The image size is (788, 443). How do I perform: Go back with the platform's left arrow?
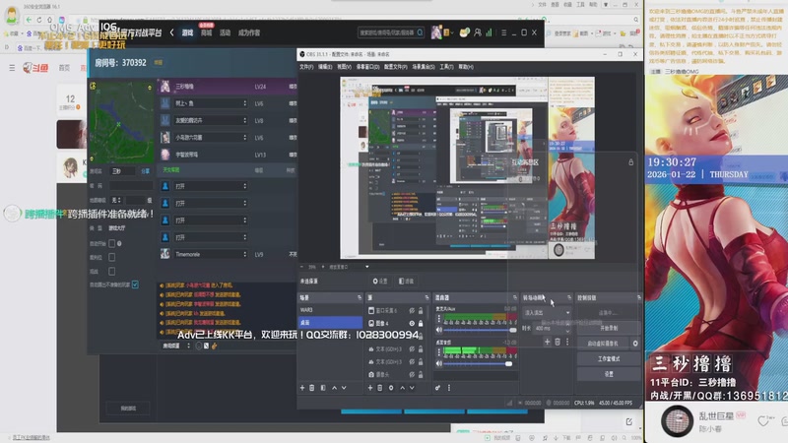click(x=171, y=32)
